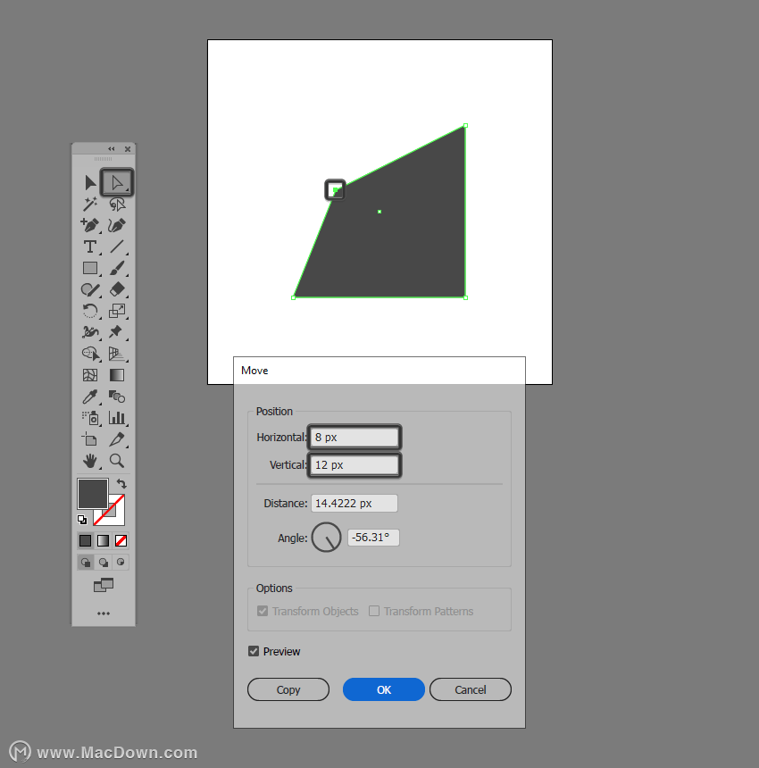Click the blue OK button

tap(384, 689)
